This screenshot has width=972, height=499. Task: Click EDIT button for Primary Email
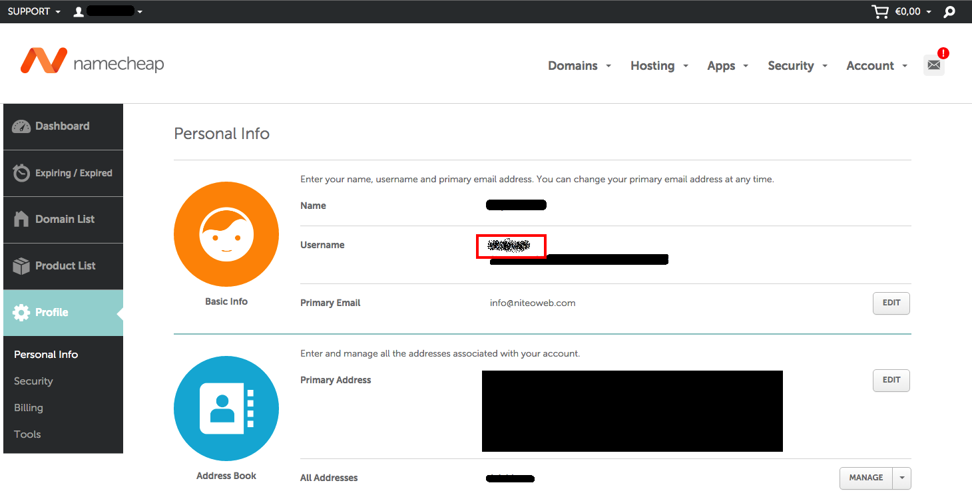coord(891,303)
